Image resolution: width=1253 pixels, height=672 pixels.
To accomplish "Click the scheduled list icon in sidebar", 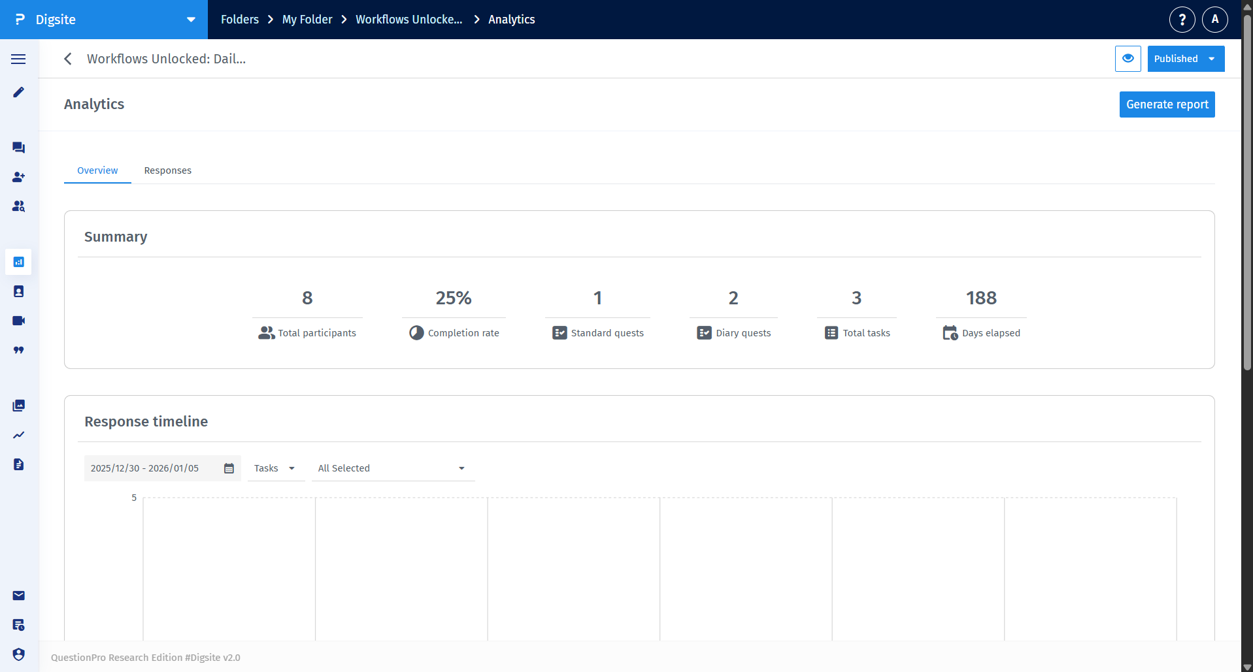I will tap(18, 625).
